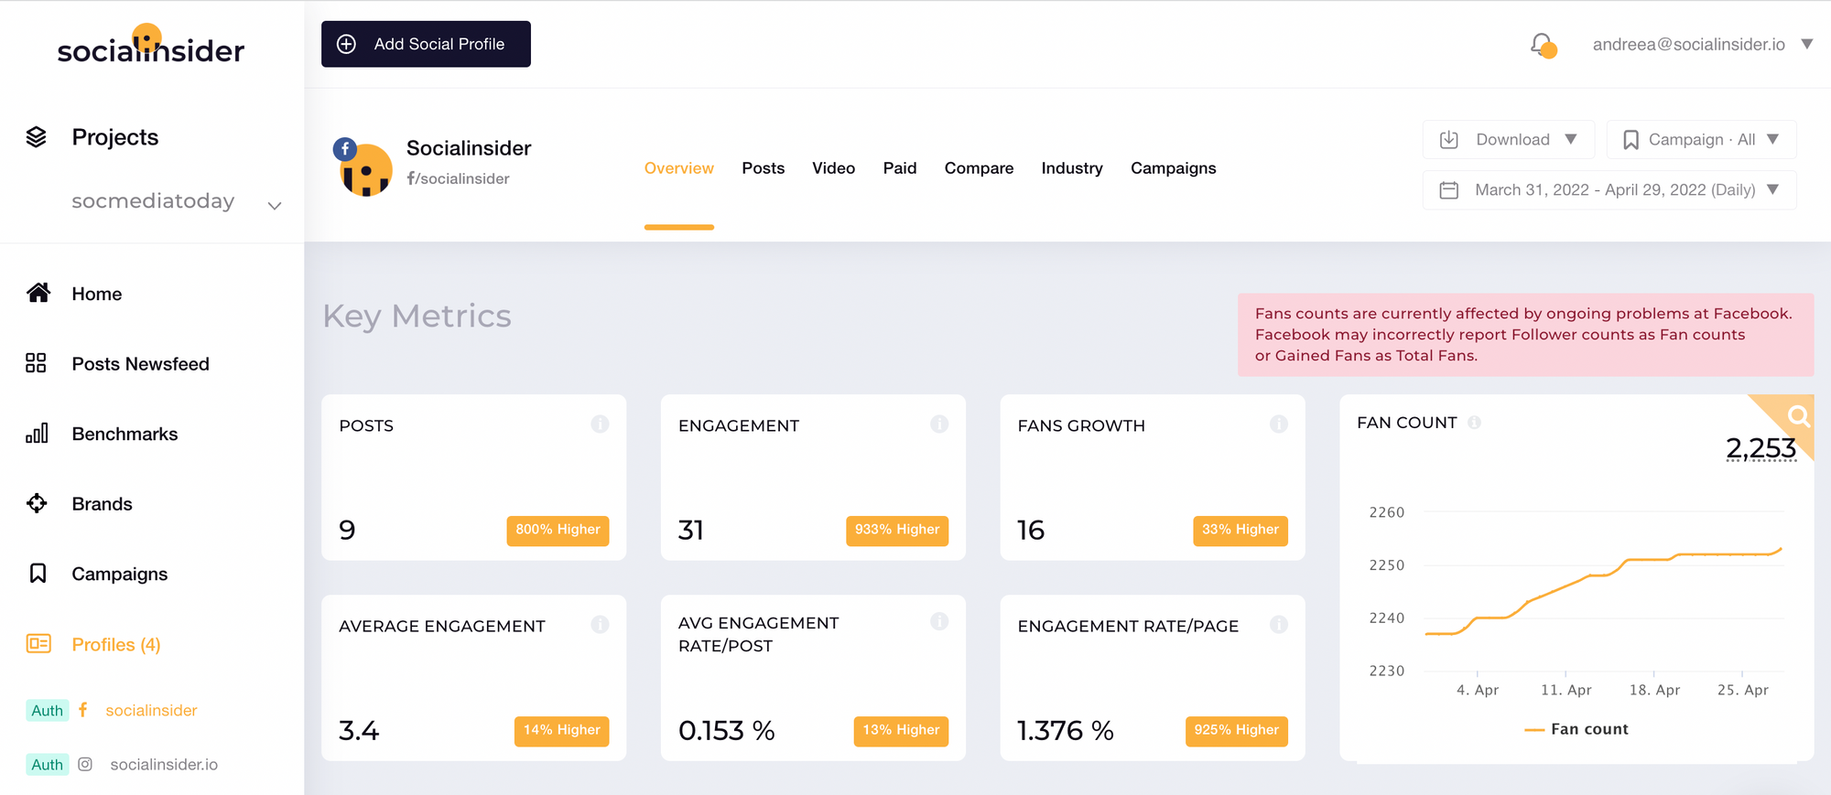1831x795 pixels.
Task: Click the Posts Newsfeed grid icon
Action: click(36, 363)
